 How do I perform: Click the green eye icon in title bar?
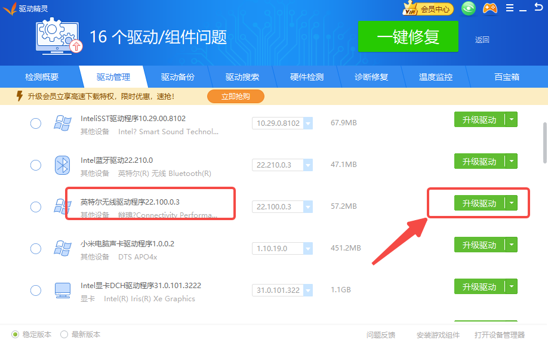469,8
